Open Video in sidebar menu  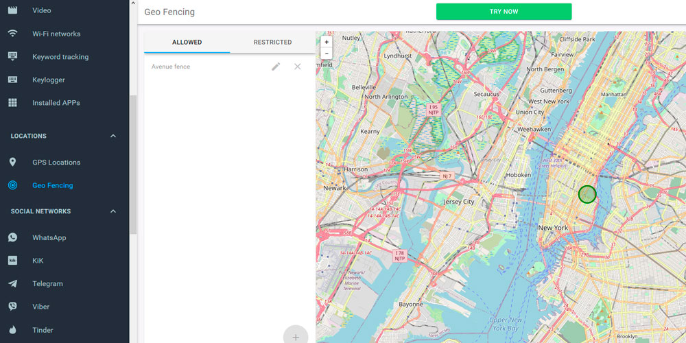tap(42, 10)
